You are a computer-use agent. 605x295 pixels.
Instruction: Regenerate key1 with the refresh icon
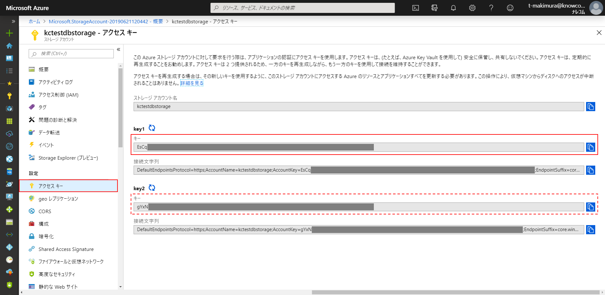point(152,128)
